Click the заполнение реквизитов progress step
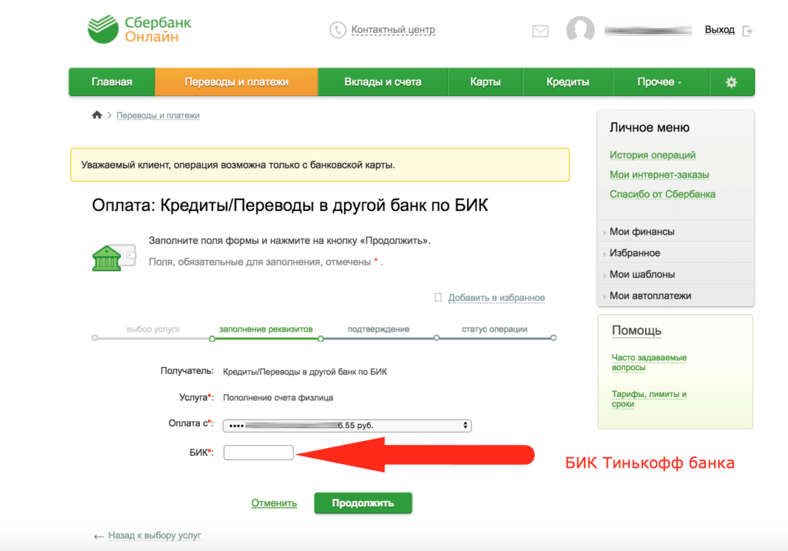Screen dimensions: 788x551 (x=265, y=329)
